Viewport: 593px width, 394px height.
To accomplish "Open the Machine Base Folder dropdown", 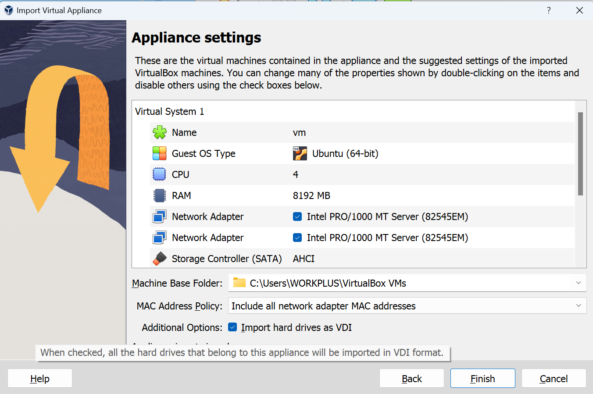I will 579,283.
